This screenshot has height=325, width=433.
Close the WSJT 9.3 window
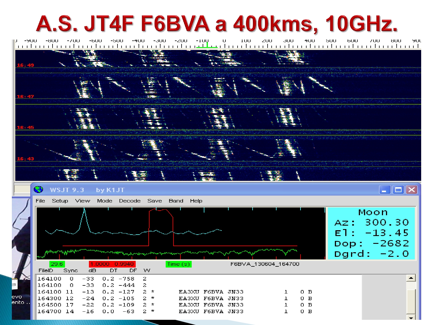[x=412, y=190]
